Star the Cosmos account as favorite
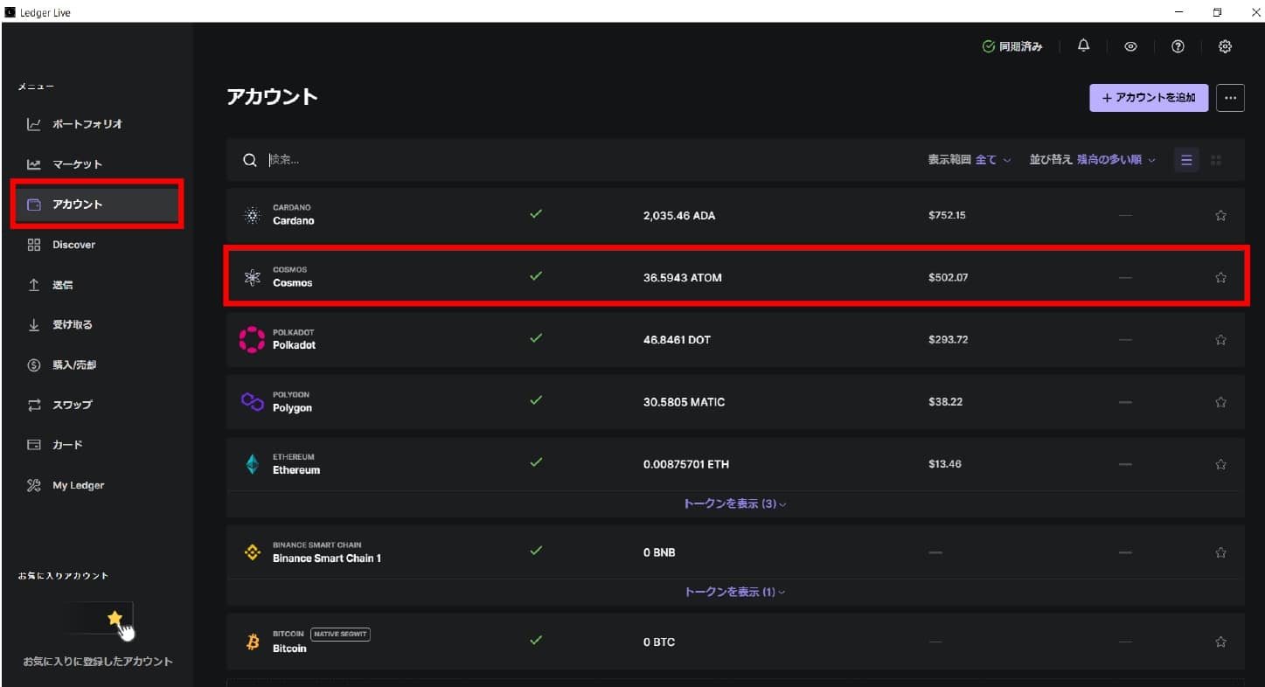Screen dimensions: 1265x687 pyautogui.click(x=1220, y=278)
